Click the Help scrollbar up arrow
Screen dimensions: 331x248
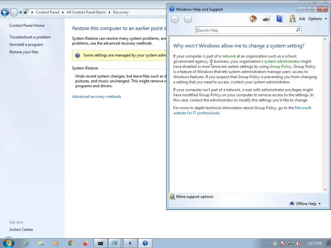click(x=325, y=39)
